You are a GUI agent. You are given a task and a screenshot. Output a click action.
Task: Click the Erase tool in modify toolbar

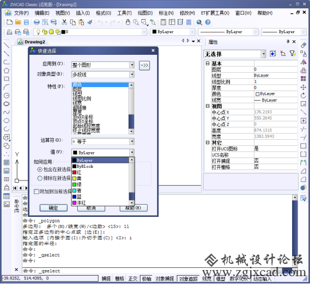(x=303, y=45)
